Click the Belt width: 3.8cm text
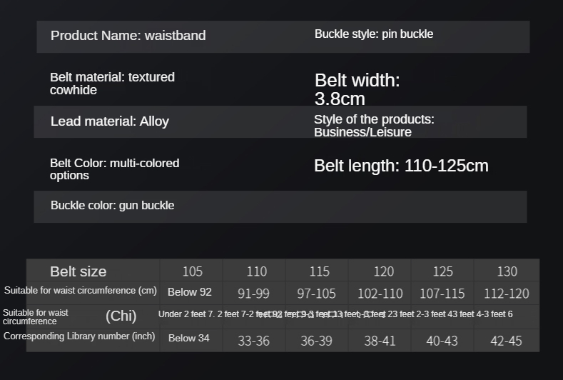 tap(357, 89)
